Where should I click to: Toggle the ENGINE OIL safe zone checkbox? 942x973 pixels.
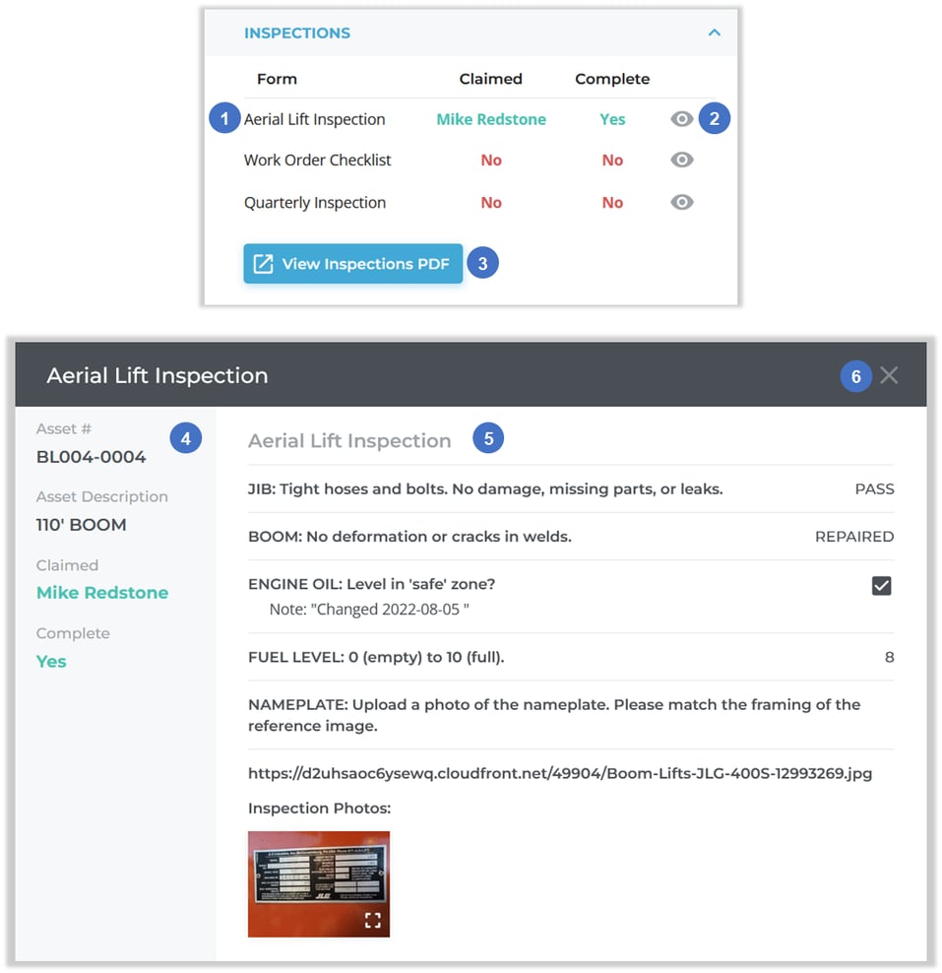[x=881, y=584]
